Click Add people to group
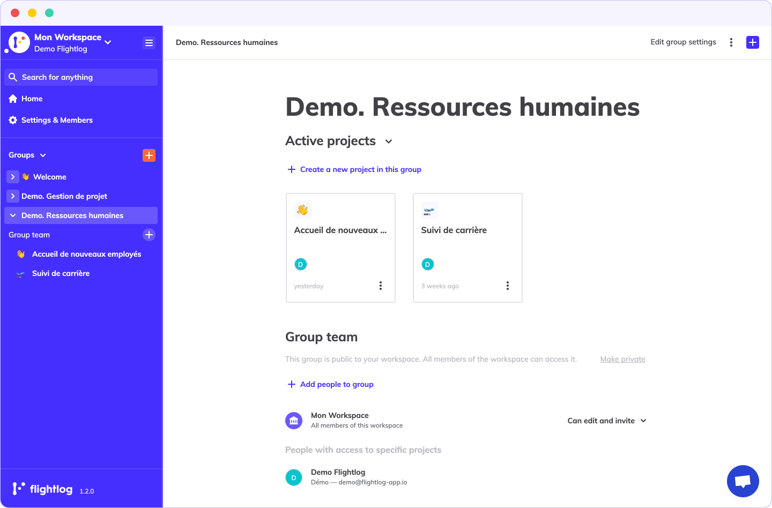Image resolution: width=772 pixels, height=508 pixels. [x=337, y=384]
